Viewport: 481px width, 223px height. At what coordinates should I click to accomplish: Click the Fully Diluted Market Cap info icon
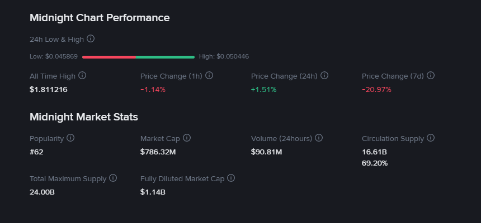click(231, 178)
